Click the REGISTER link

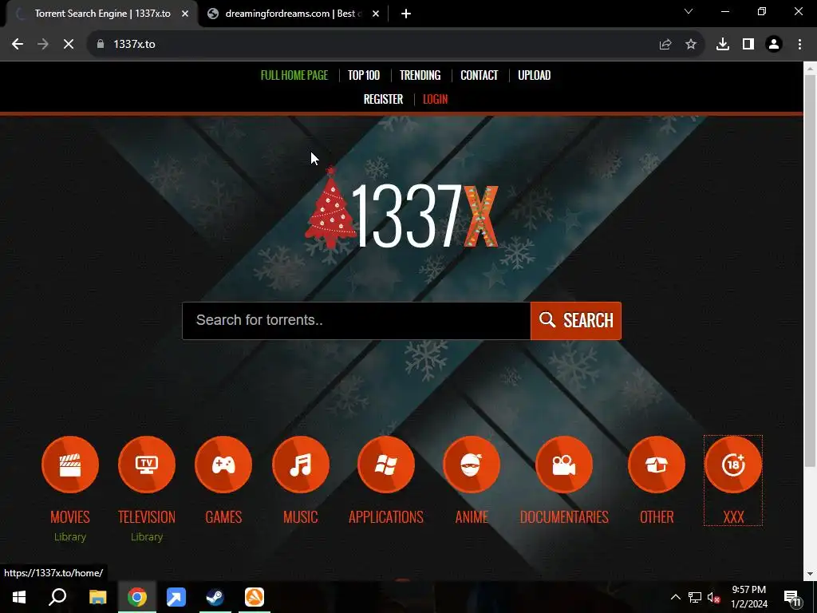tap(383, 99)
